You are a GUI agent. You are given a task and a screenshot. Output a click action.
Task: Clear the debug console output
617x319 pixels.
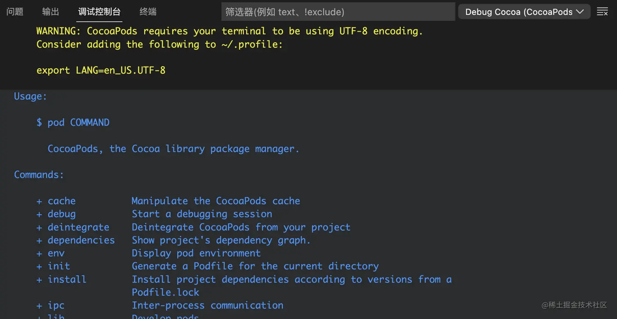(602, 12)
